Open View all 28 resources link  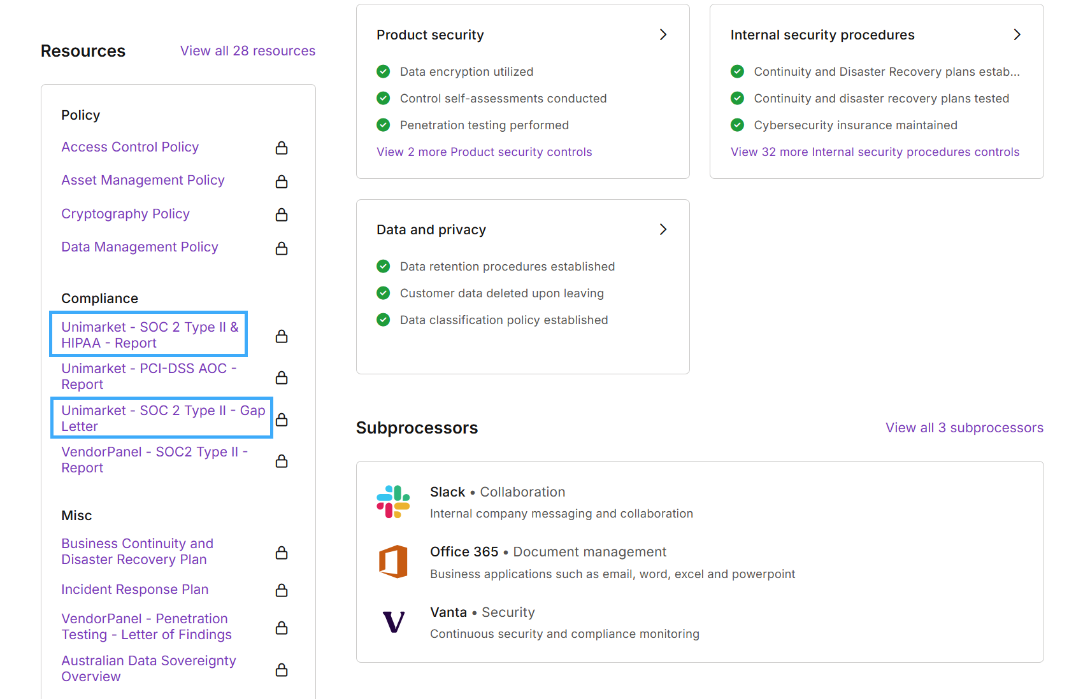tap(248, 51)
